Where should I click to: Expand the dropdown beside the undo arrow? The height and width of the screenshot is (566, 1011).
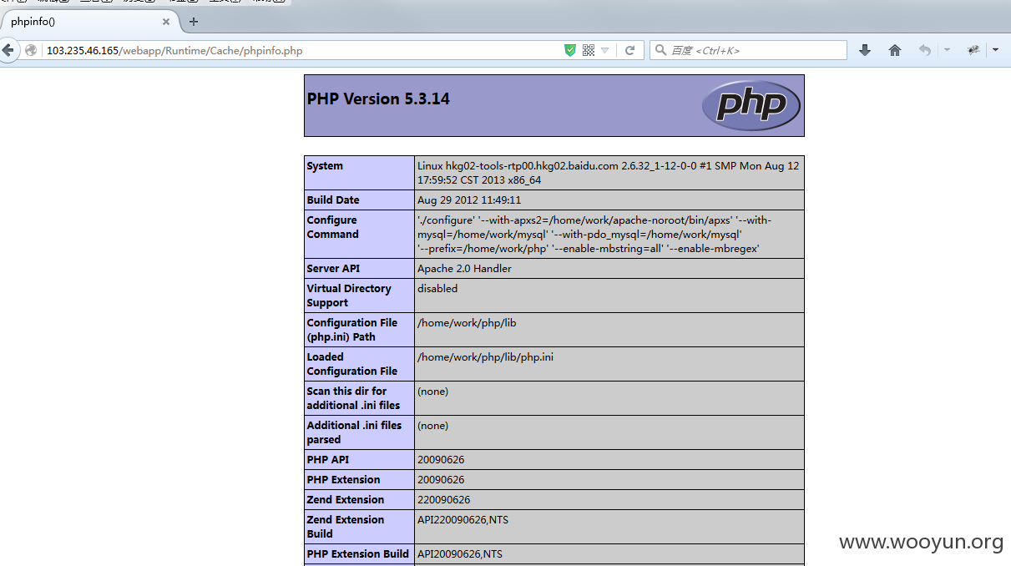point(947,50)
